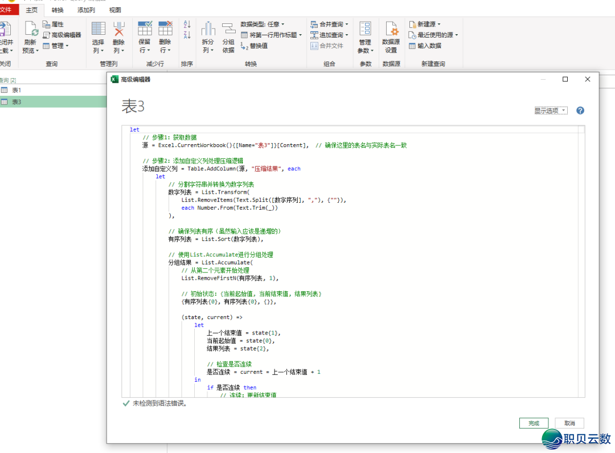Viewport: 615px width, 453px height.
Task: Click the Excel icon in dialog title
Action: (114, 79)
